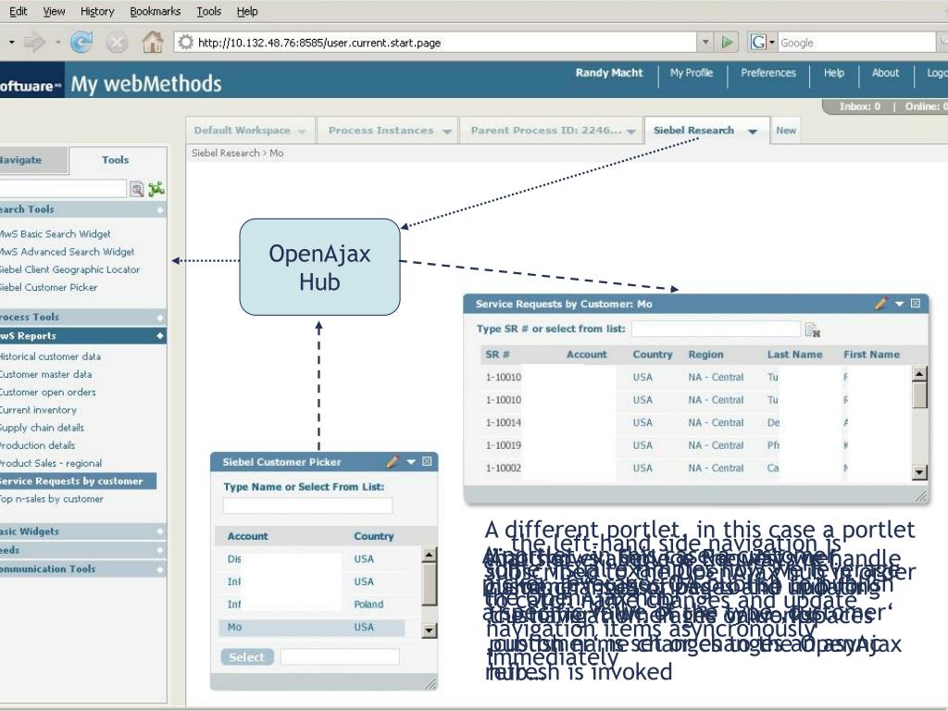This screenshot has height=711, width=948.
Task: Open the webMethods Help link in header
Action: (834, 72)
